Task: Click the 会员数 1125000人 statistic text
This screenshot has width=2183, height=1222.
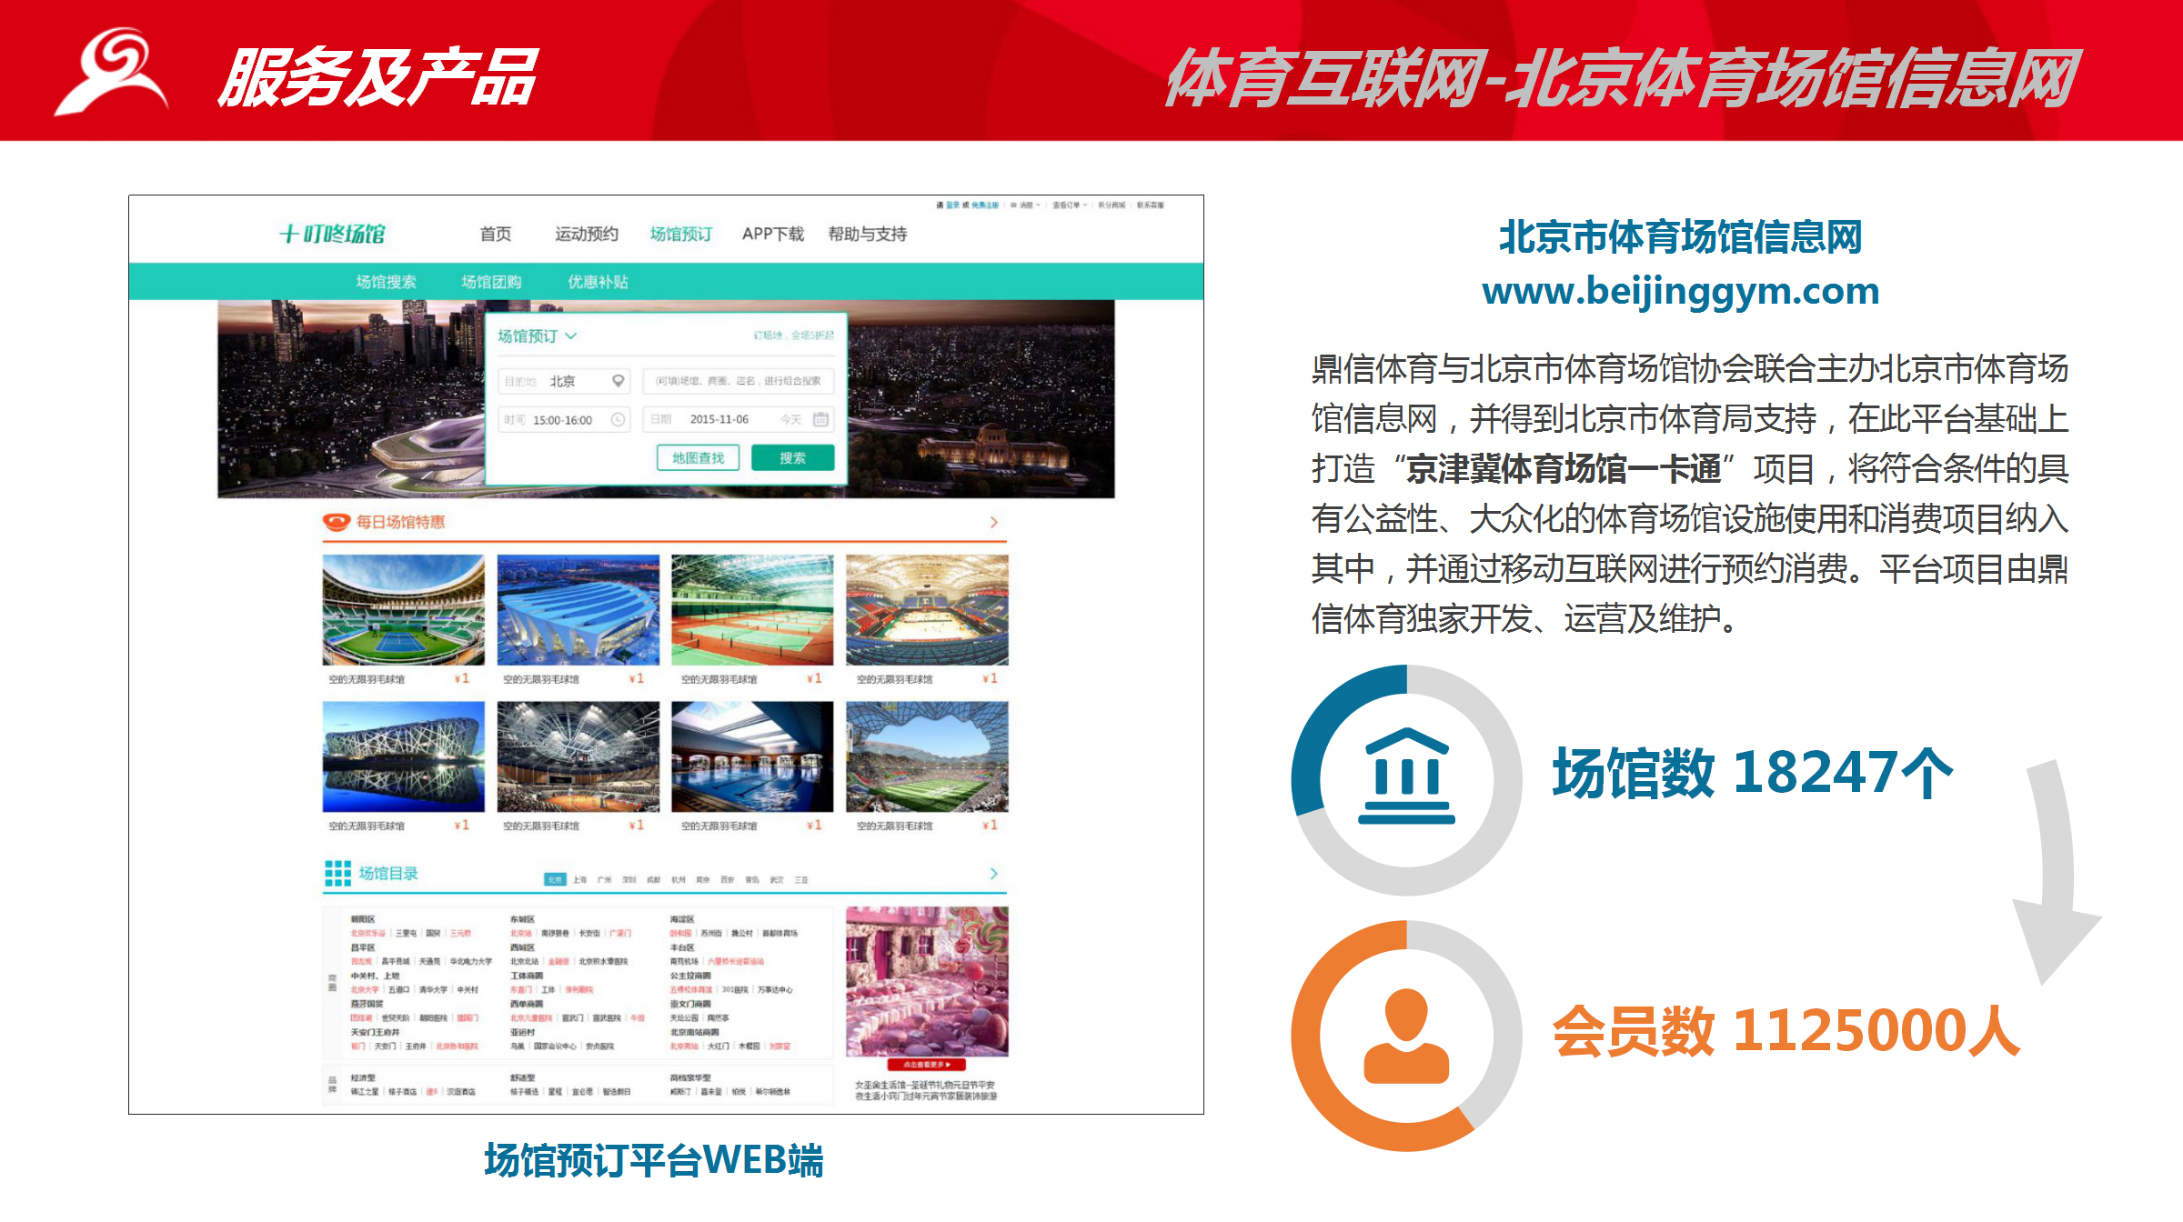Action: (x=1786, y=1031)
